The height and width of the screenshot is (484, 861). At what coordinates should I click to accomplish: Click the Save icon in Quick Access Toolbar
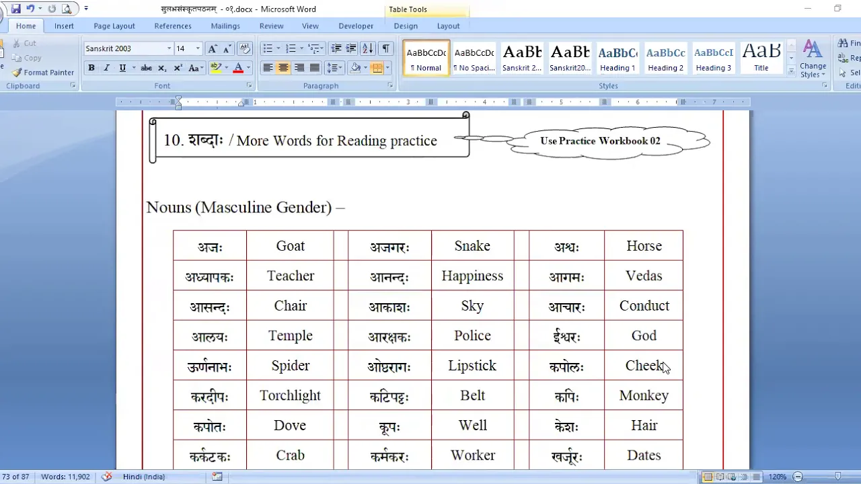pos(16,9)
